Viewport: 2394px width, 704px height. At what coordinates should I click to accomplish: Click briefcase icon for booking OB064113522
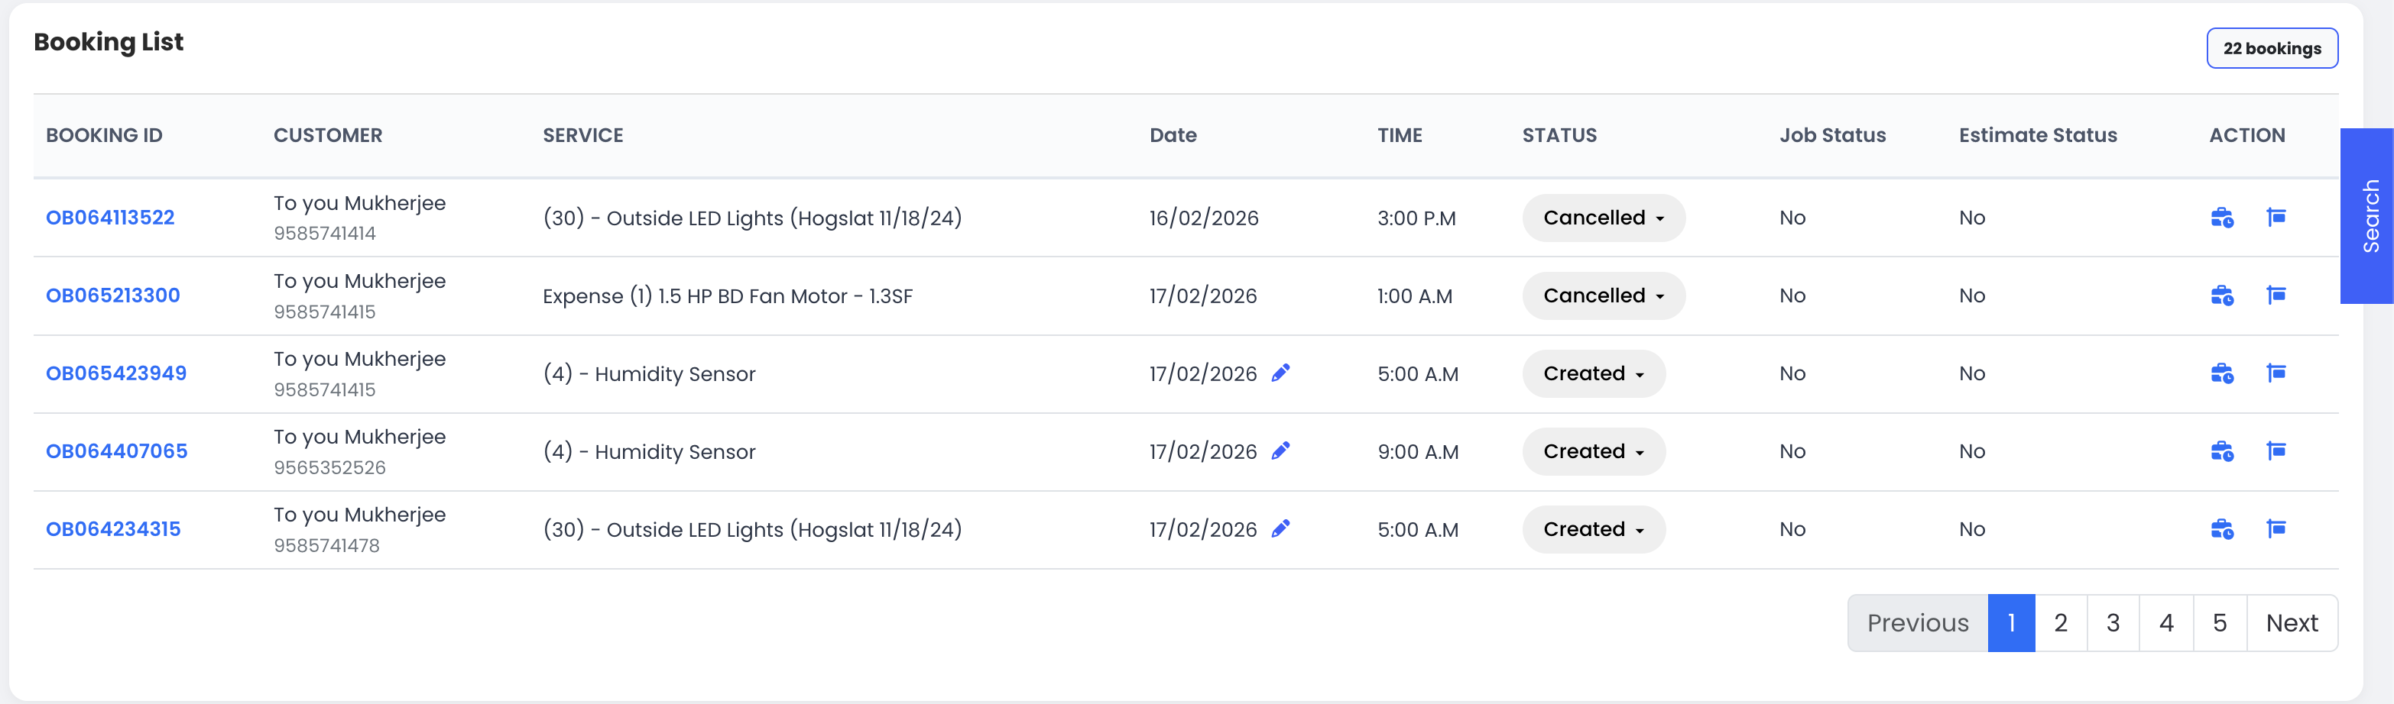2221,218
